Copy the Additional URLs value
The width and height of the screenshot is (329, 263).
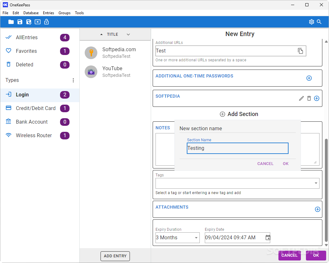coord(300,51)
